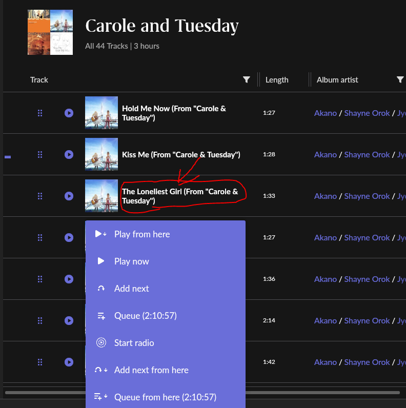
Task: Click the Carole and Tuesday playlist cover art
Action: click(x=50, y=32)
